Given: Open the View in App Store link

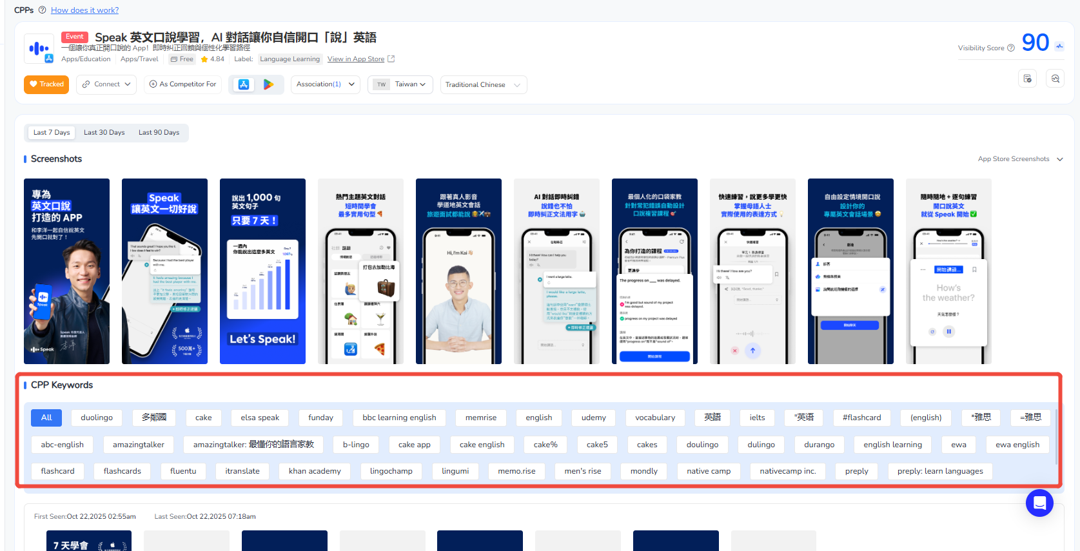Looking at the screenshot, I should 356,59.
